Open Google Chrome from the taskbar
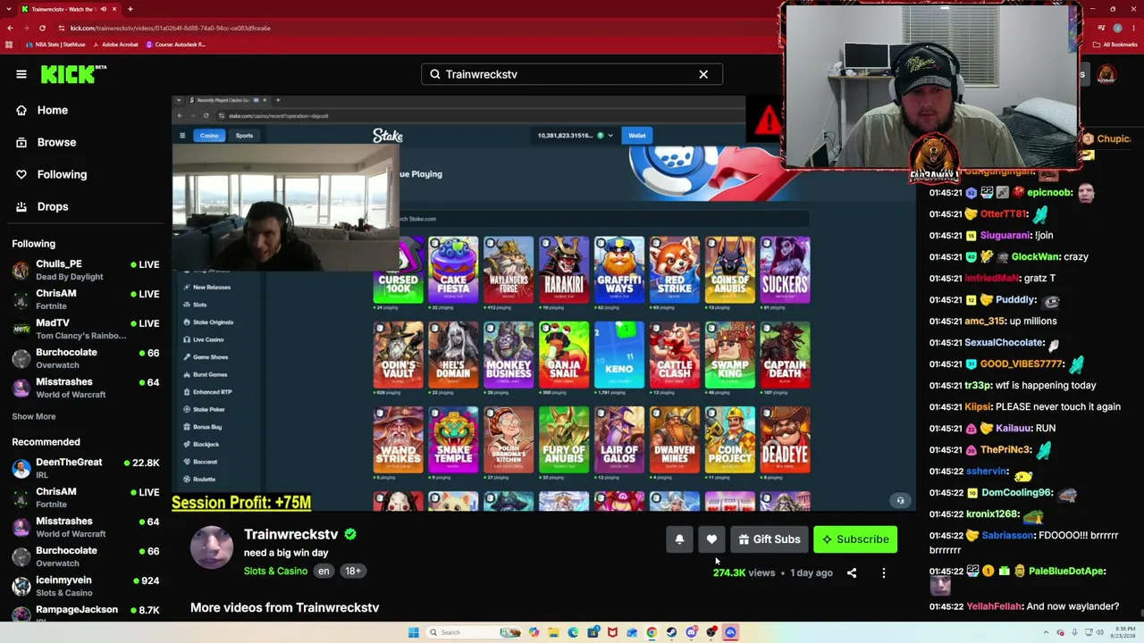This screenshot has height=643, width=1144. 652,632
